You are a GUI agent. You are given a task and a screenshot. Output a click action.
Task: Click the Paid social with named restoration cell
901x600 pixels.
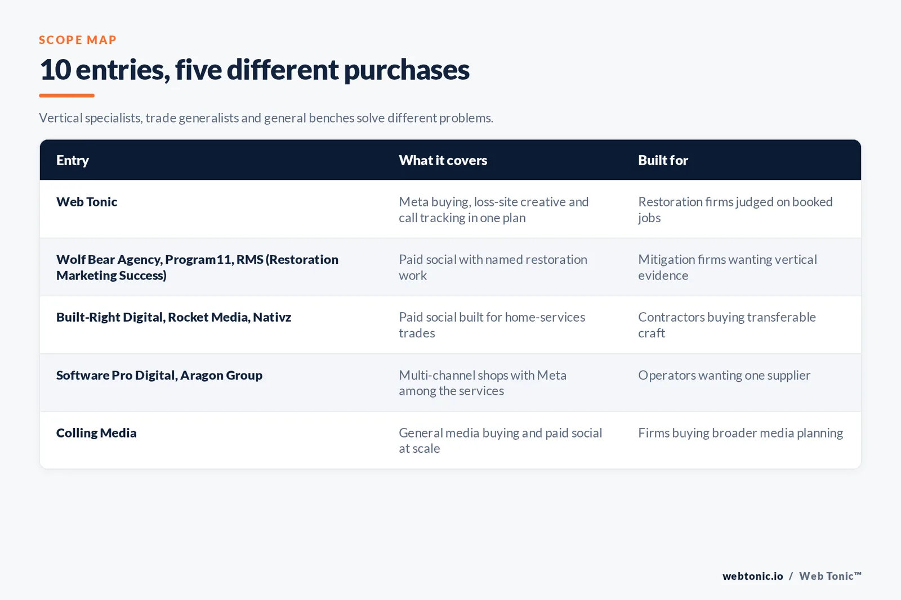pyautogui.click(x=493, y=267)
